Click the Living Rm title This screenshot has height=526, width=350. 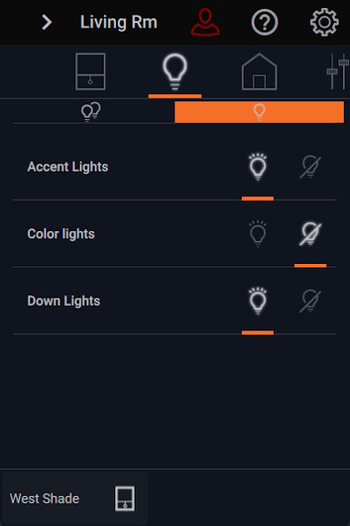pos(119,22)
